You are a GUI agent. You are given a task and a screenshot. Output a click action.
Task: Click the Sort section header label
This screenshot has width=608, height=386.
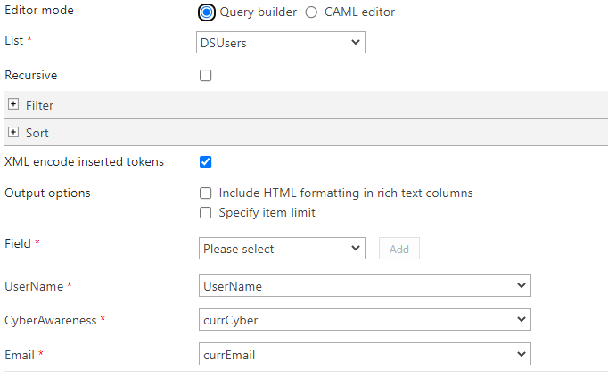37,134
